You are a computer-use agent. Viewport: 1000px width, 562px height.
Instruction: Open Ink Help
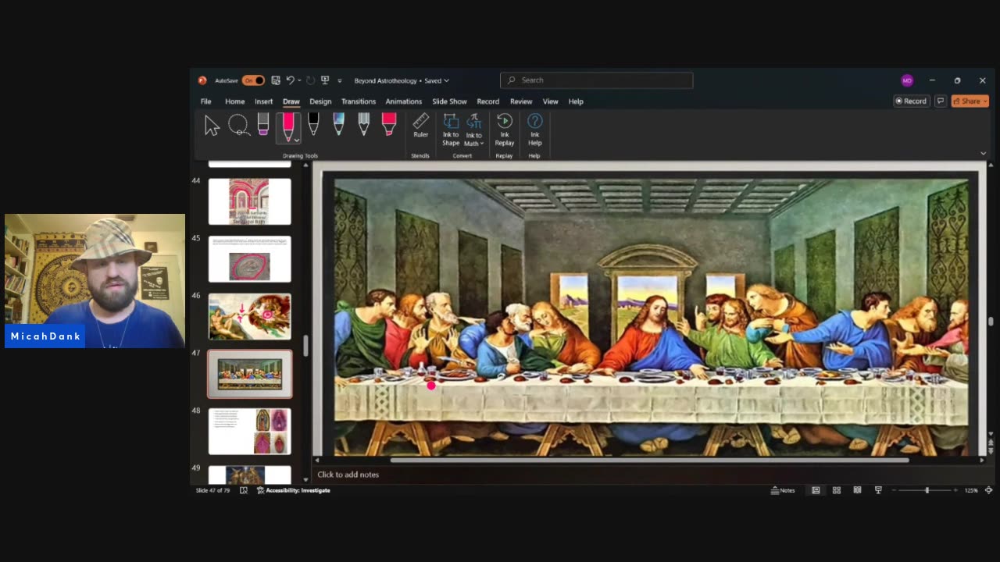pyautogui.click(x=534, y=130)
